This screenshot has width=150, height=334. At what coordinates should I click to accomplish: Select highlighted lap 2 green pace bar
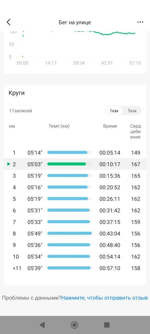coord(66,164)
